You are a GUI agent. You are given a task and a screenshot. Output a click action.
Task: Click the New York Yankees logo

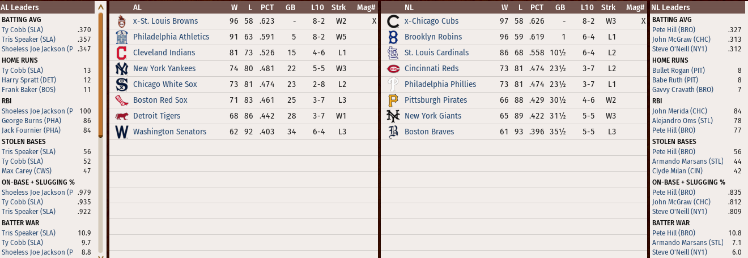(x=121, y=69)
